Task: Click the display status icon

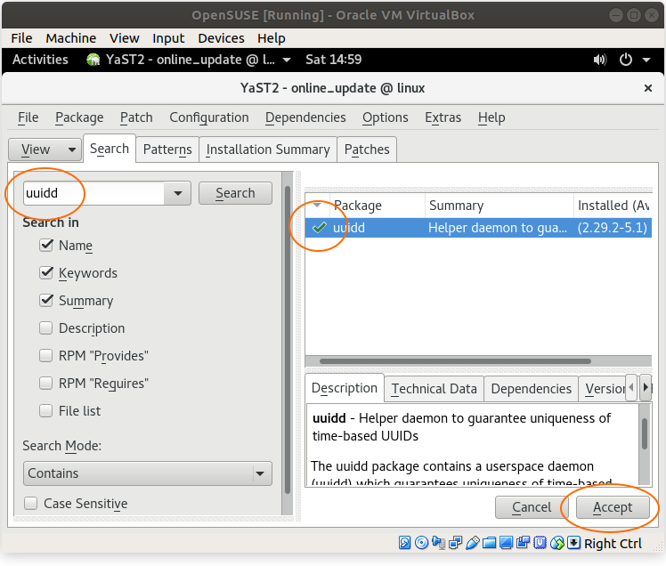Action: point(507,543)
